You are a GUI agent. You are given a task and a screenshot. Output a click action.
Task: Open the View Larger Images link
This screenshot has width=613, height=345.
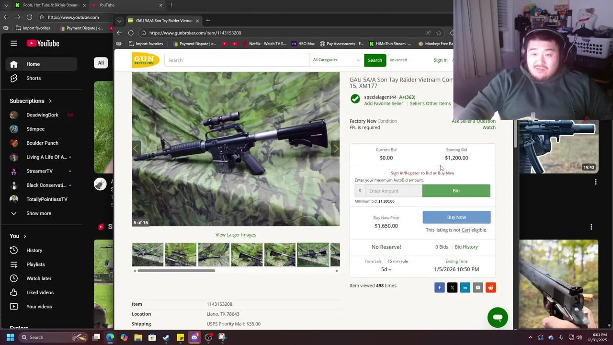(x=236, y=235)
